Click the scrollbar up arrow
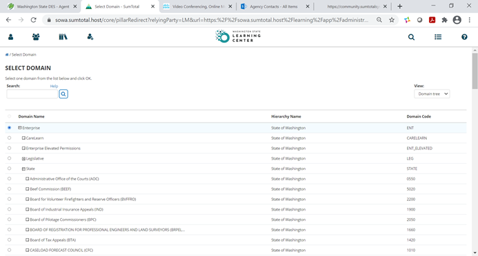 coord(475,50)
